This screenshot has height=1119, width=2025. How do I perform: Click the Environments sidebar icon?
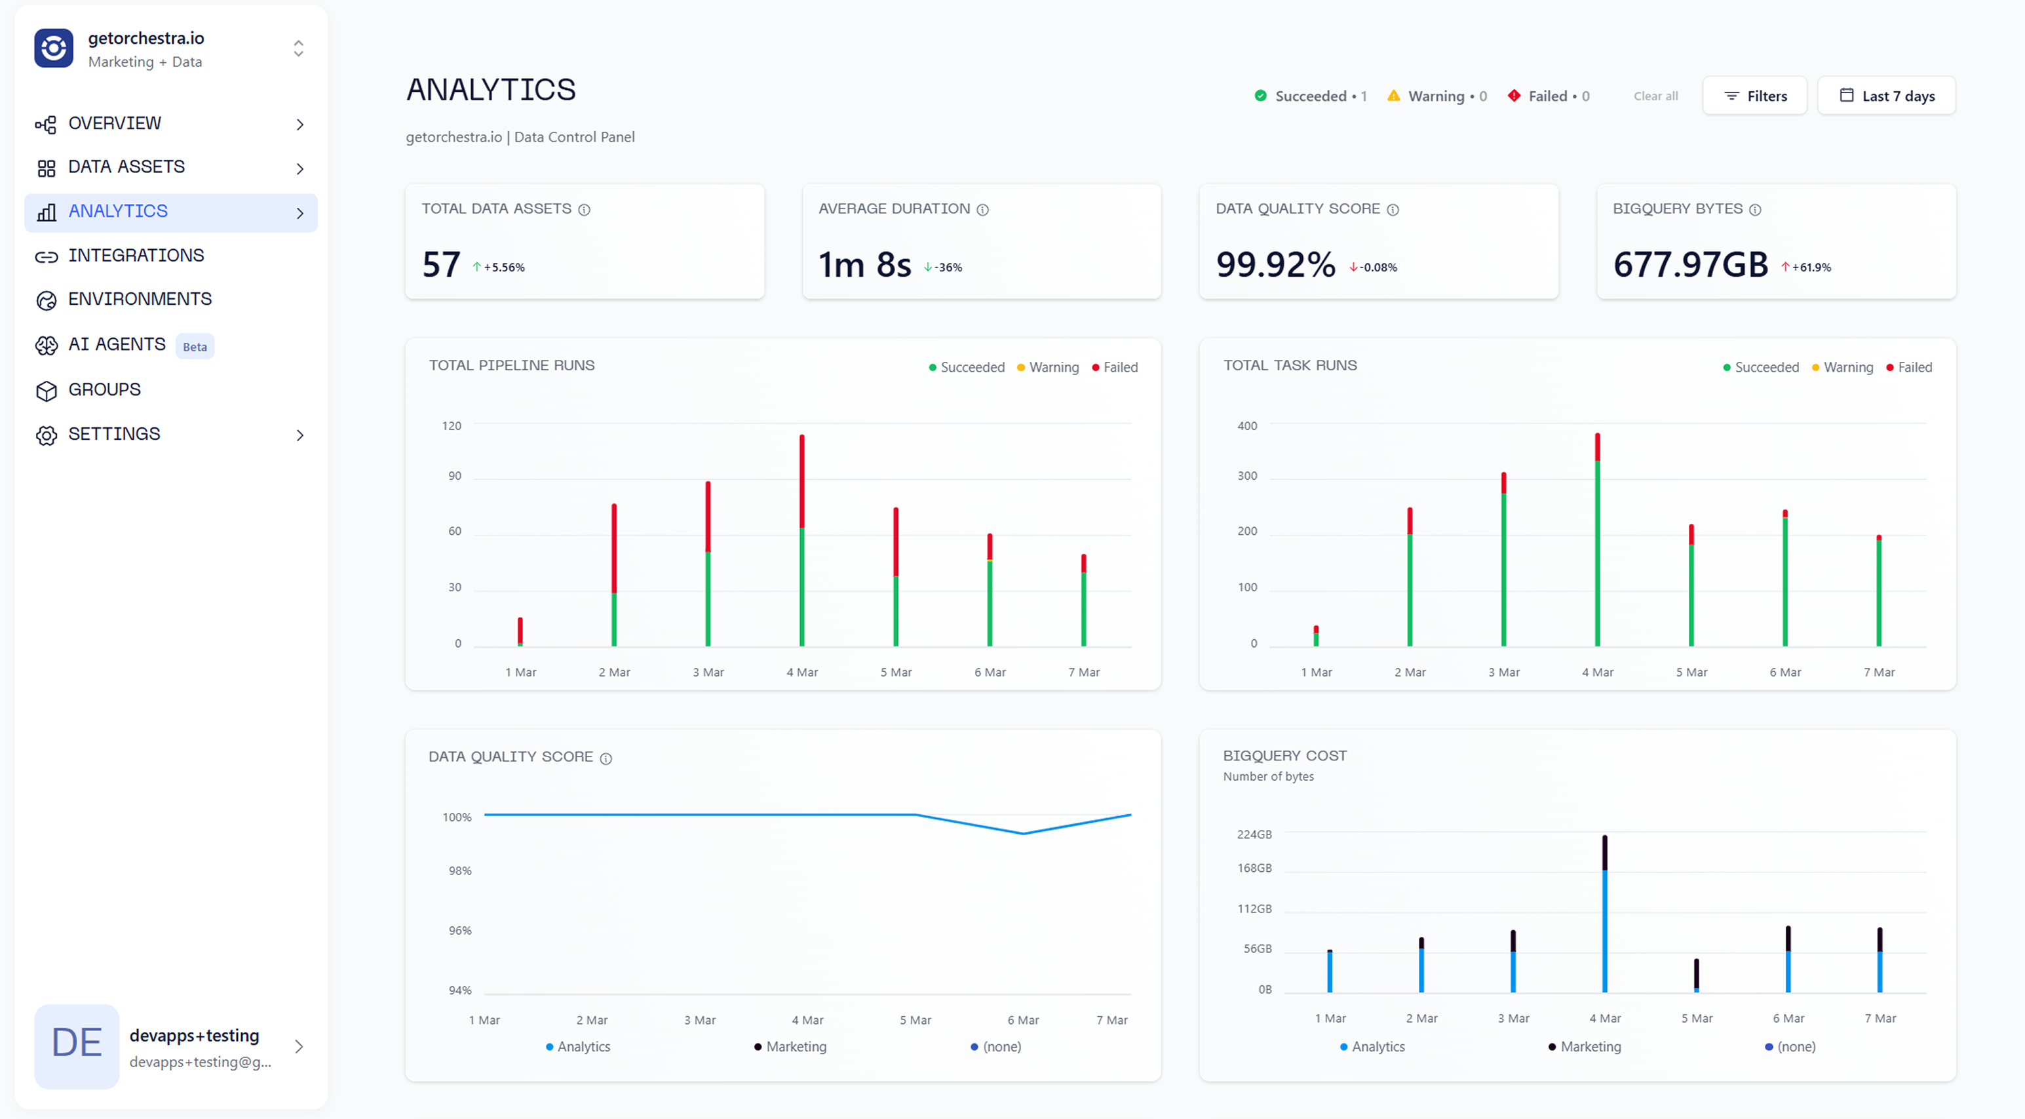(x=47, y=300)
